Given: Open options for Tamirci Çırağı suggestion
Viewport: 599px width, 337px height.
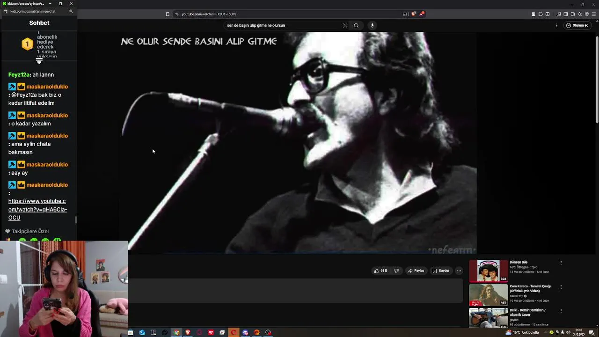Looking at the screenshot, I should click(x=561, y=287).
